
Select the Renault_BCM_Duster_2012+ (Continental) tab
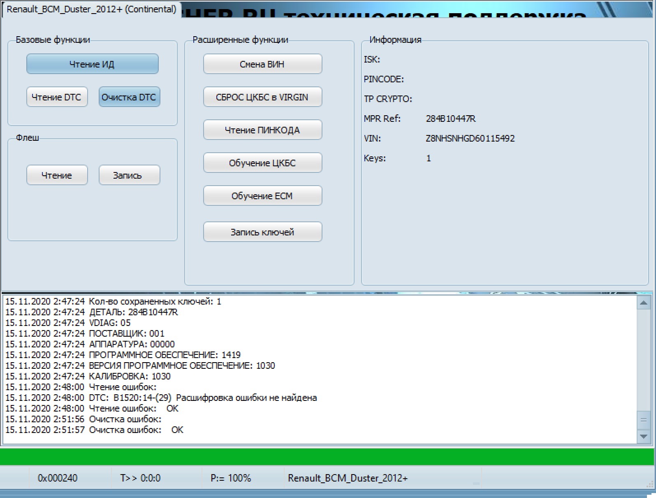click(x=91, y=9)
